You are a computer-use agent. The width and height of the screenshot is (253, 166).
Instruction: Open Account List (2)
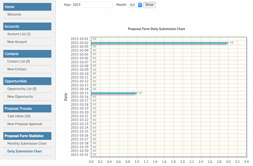coord(19,34)
